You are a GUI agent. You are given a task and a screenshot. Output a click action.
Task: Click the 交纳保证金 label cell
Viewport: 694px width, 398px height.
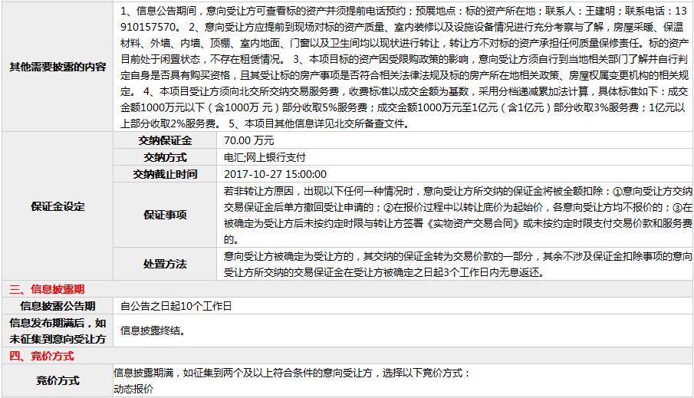click(x=165, y=141)
